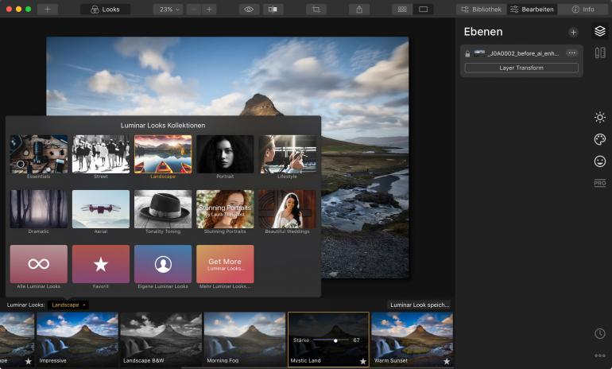Open the three-dot more menu at sidebar bottom
612x369 pixels.
click(x=600, y=355)
